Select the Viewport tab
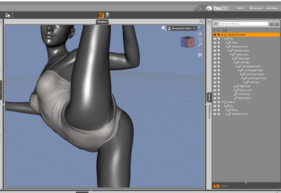Viewport: 281px width, 193px height. pyautogui.click(x=102, y=21)
